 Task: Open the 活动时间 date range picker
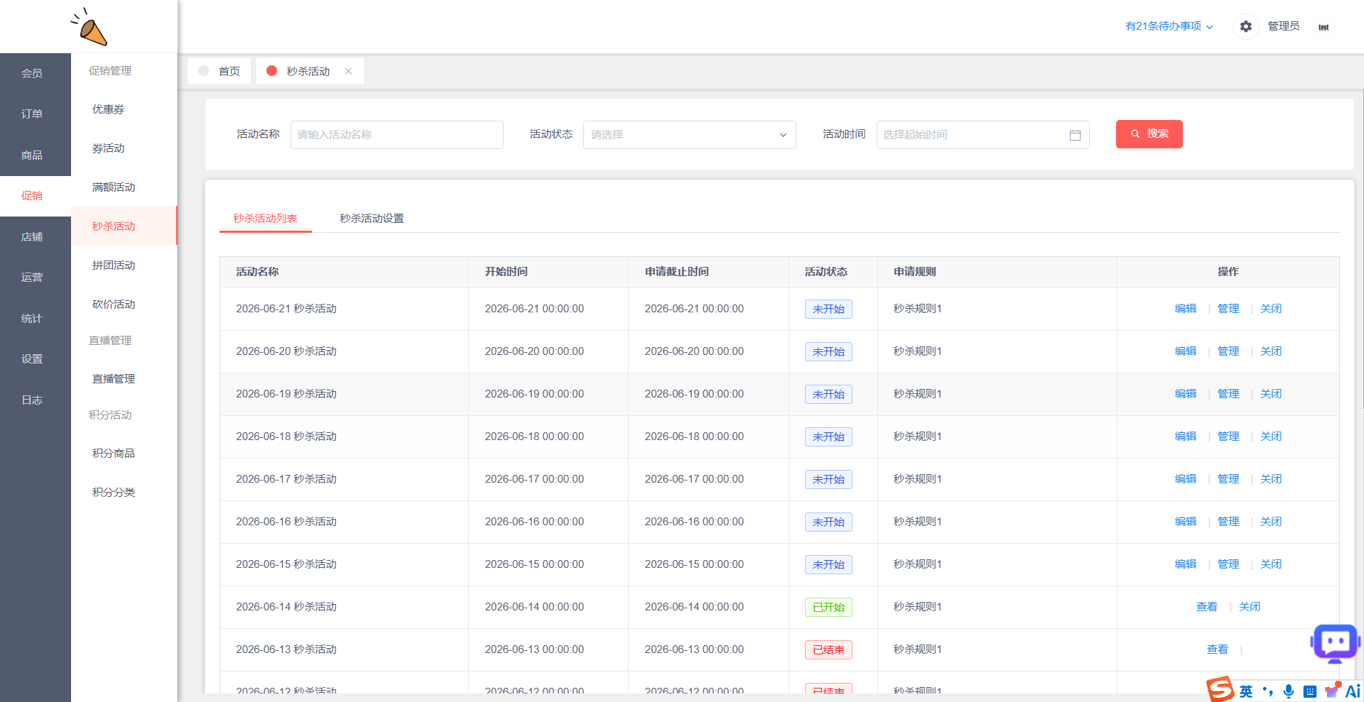click(x=983, y=135)
